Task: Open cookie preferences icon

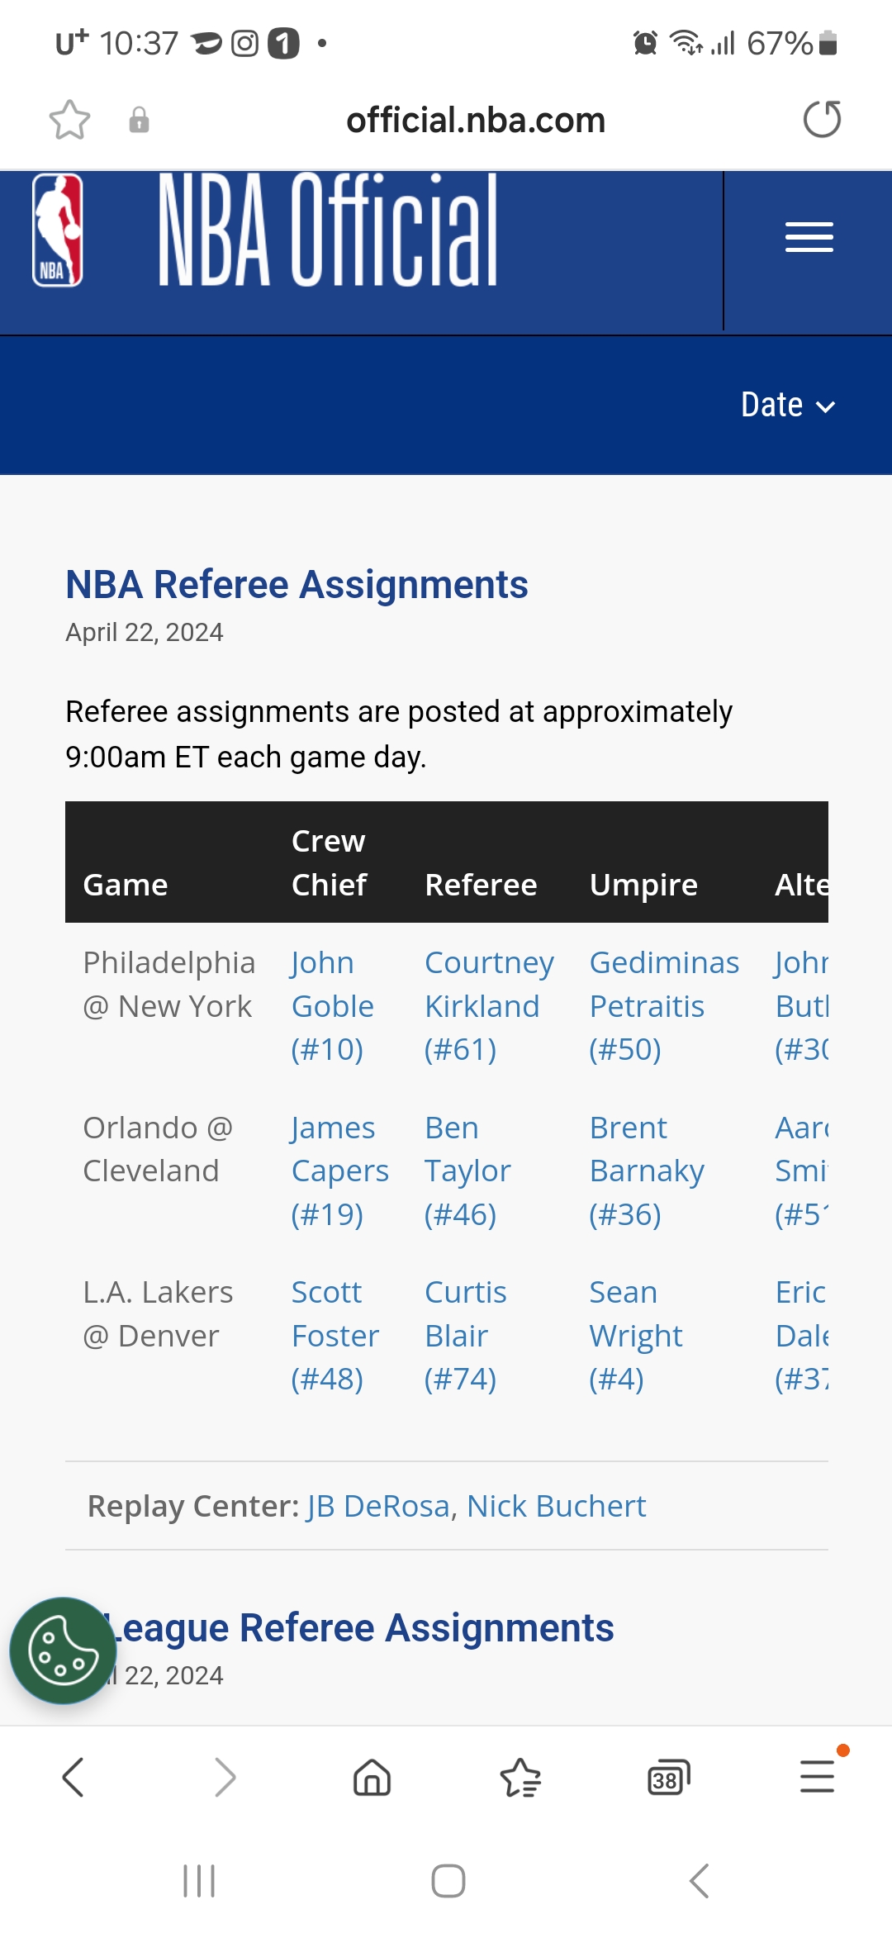Action: (63, 1650)
